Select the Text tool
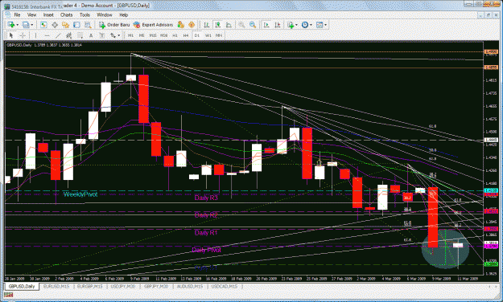Image resolution: width=503 pixels, height=302 pixels. coord(91,35)
